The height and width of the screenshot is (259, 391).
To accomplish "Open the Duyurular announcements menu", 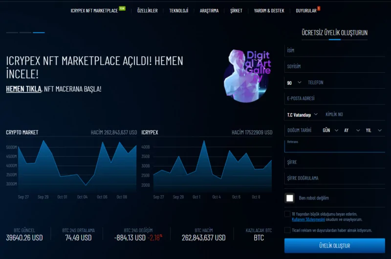I will click(306, 11).
